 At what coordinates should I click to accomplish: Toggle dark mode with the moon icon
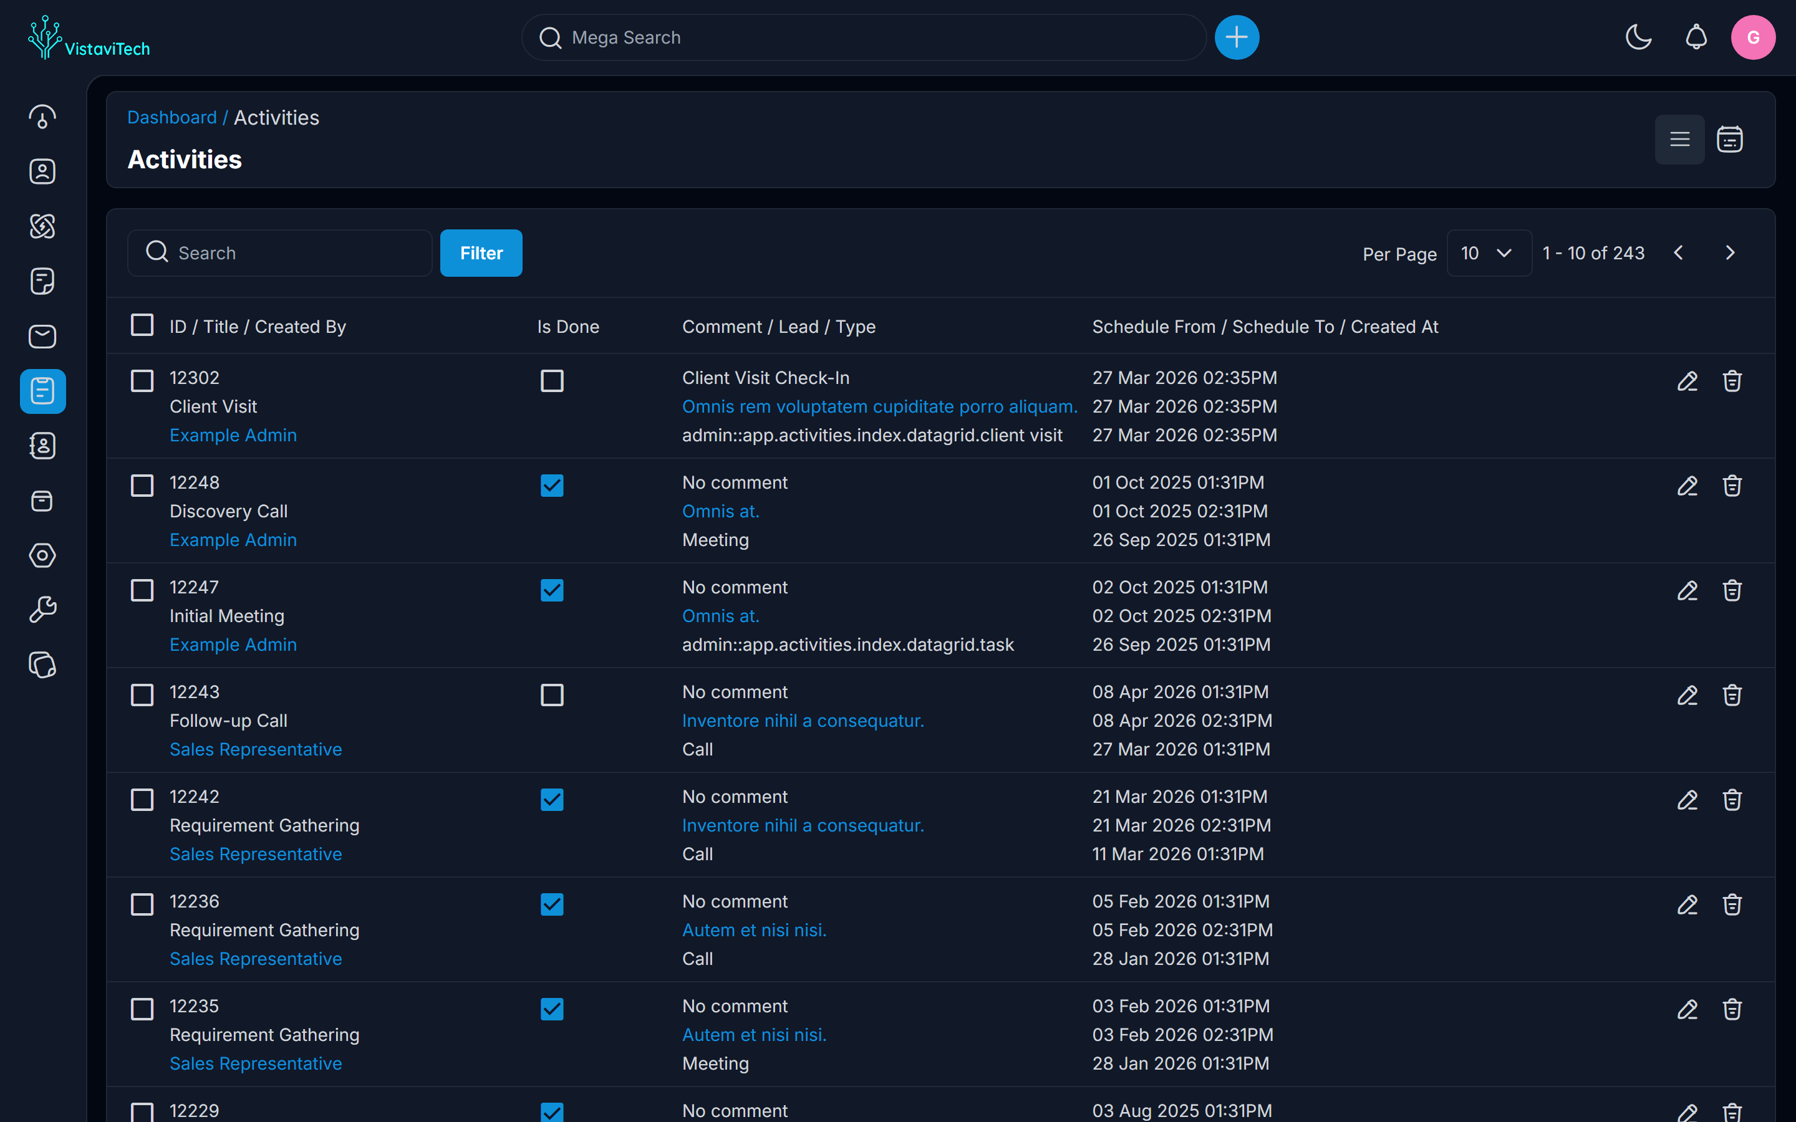pos(1639,37)
